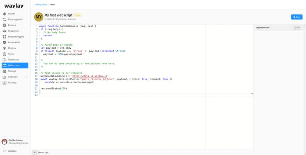Click the Storage stack icon

pyautogui.click(x=5, y=71)
